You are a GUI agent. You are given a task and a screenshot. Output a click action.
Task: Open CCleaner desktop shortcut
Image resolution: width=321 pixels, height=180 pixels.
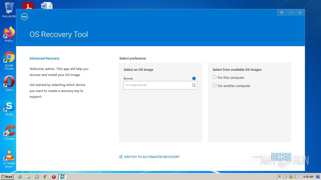[x=9, y=132]
